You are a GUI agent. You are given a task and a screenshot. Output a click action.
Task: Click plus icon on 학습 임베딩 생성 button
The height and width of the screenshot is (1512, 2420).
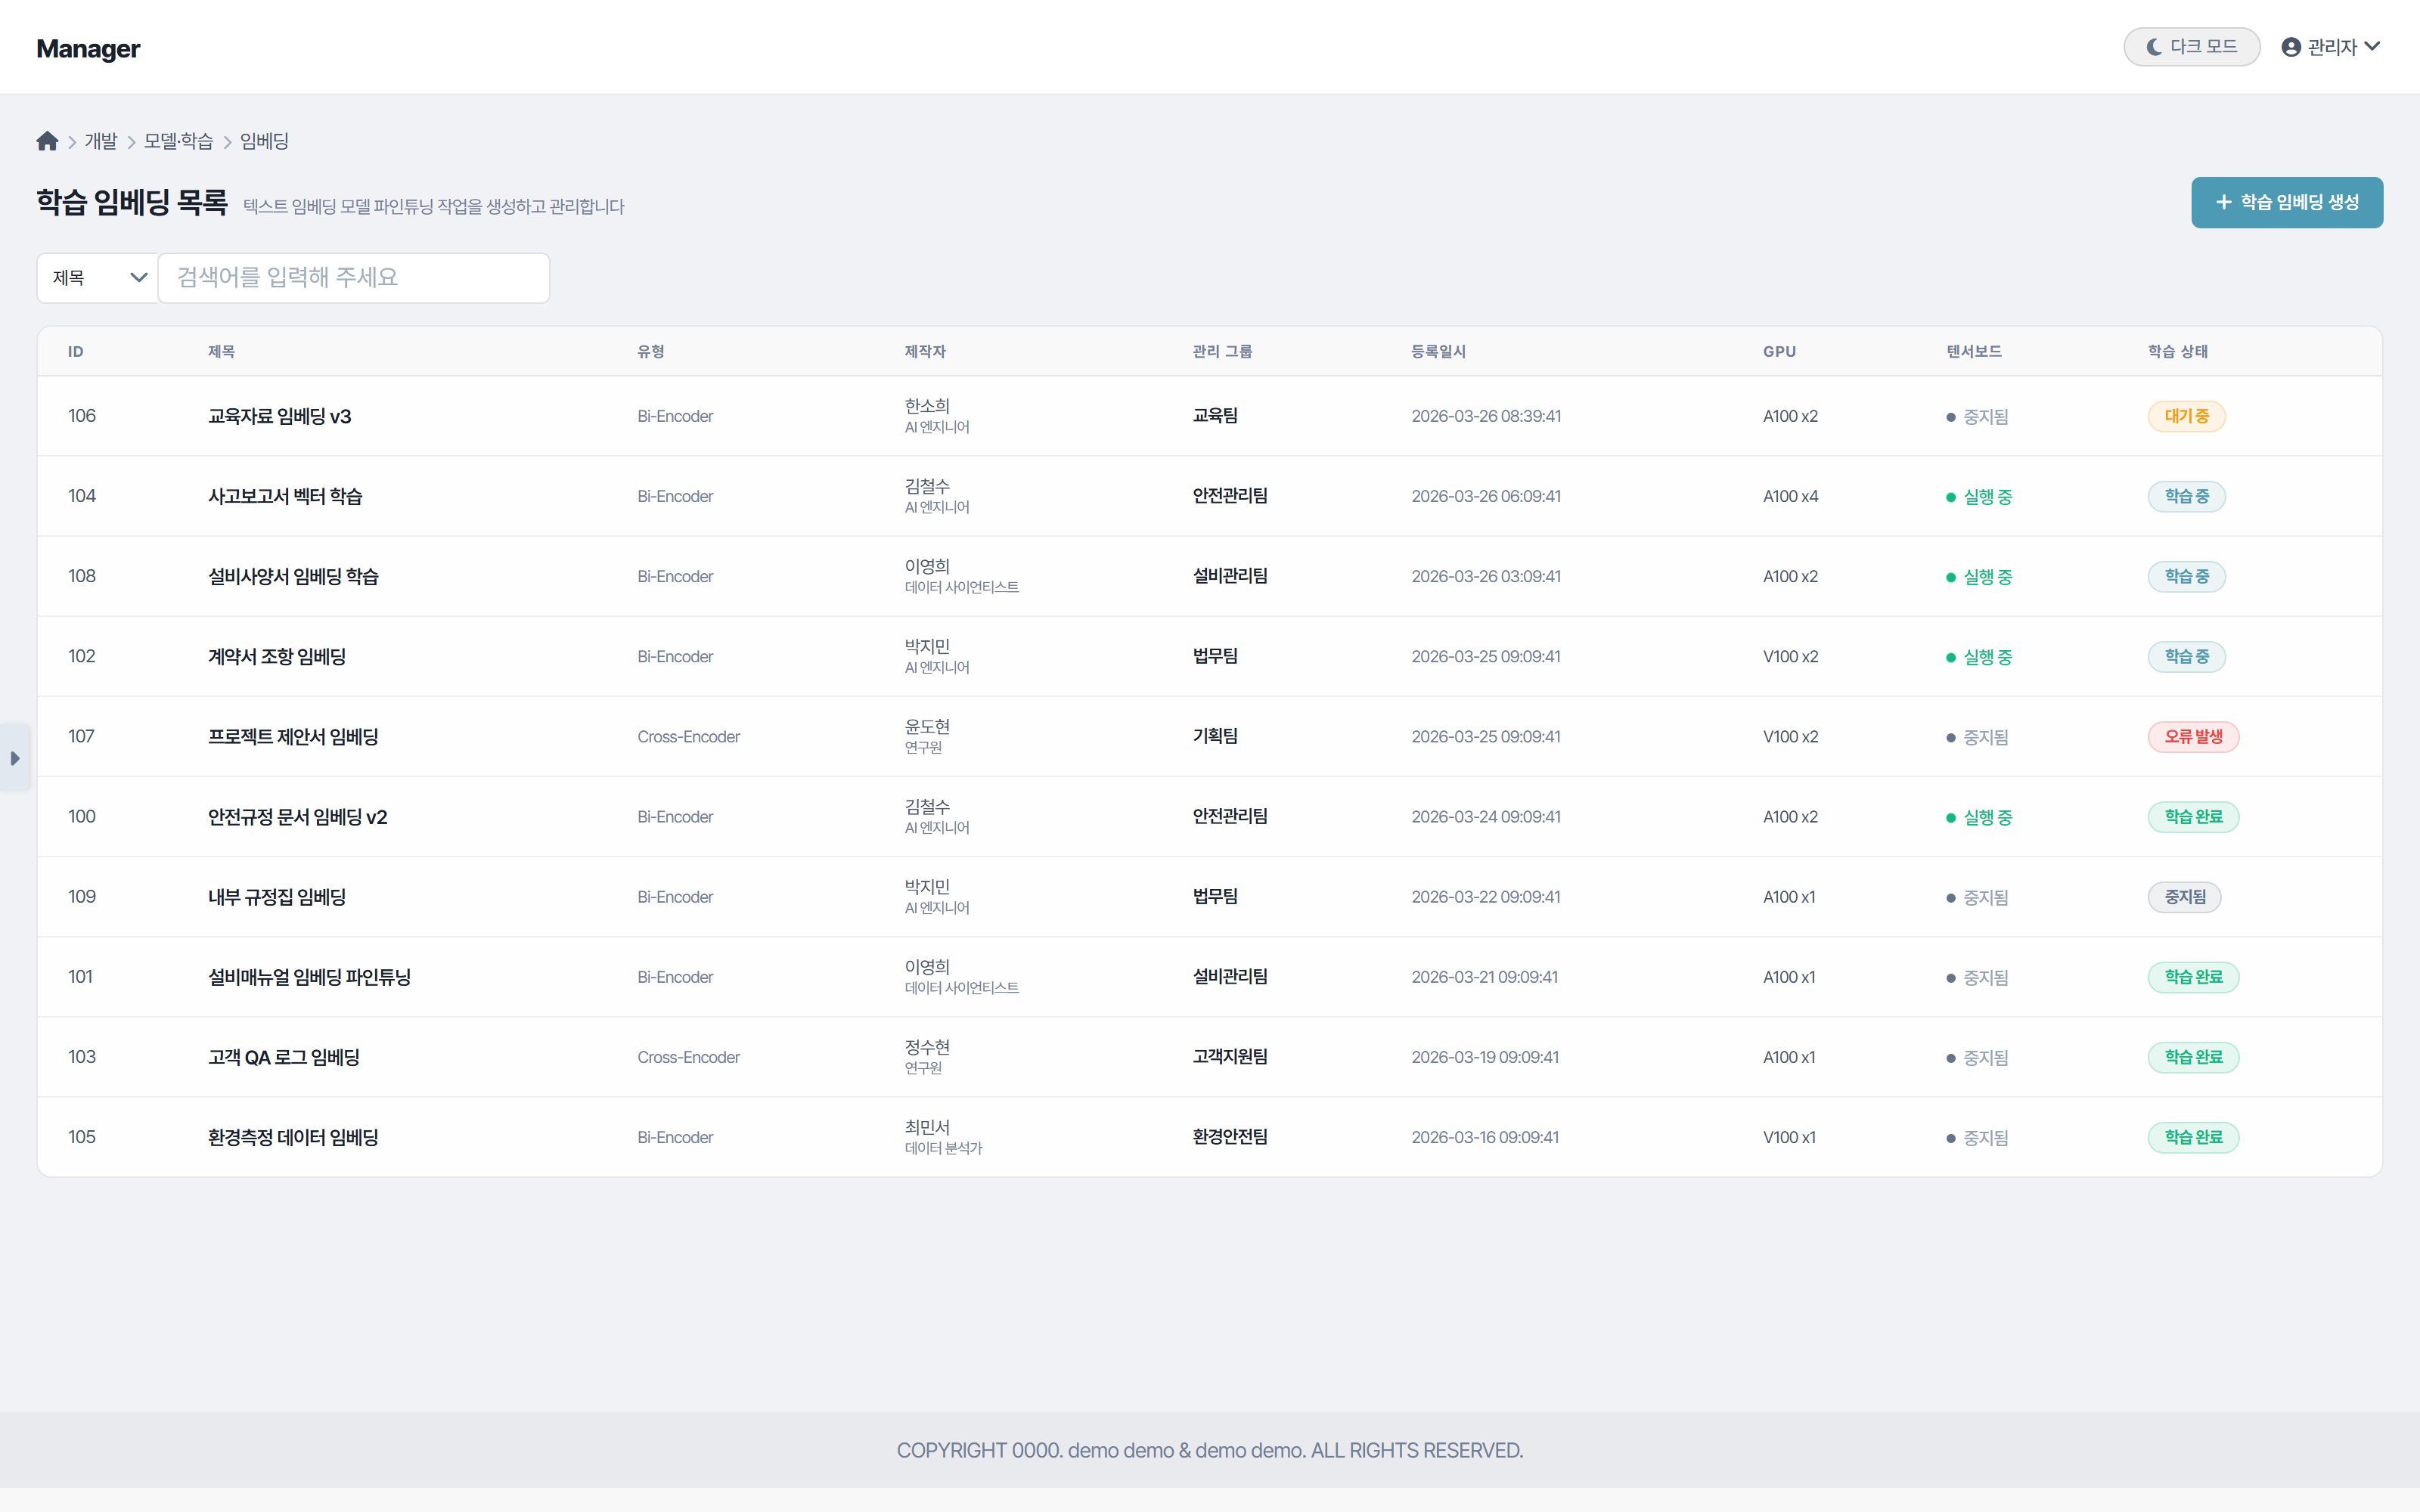(x=2224, y=202)
